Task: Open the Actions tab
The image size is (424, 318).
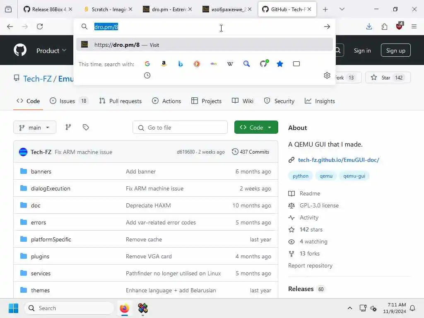Action: (166, 101)
